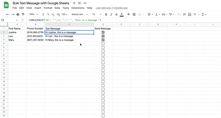
Task: Open the Edit menu
Action: click(x=22, y=8)
